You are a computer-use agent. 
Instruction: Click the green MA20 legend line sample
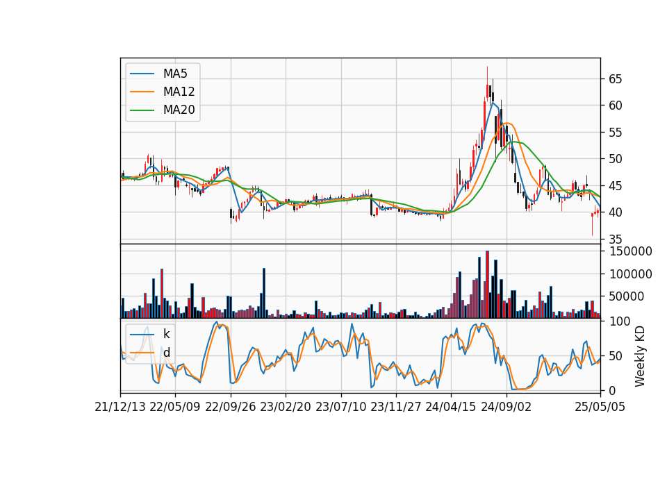pyautogui.click(x=142, y=110)
